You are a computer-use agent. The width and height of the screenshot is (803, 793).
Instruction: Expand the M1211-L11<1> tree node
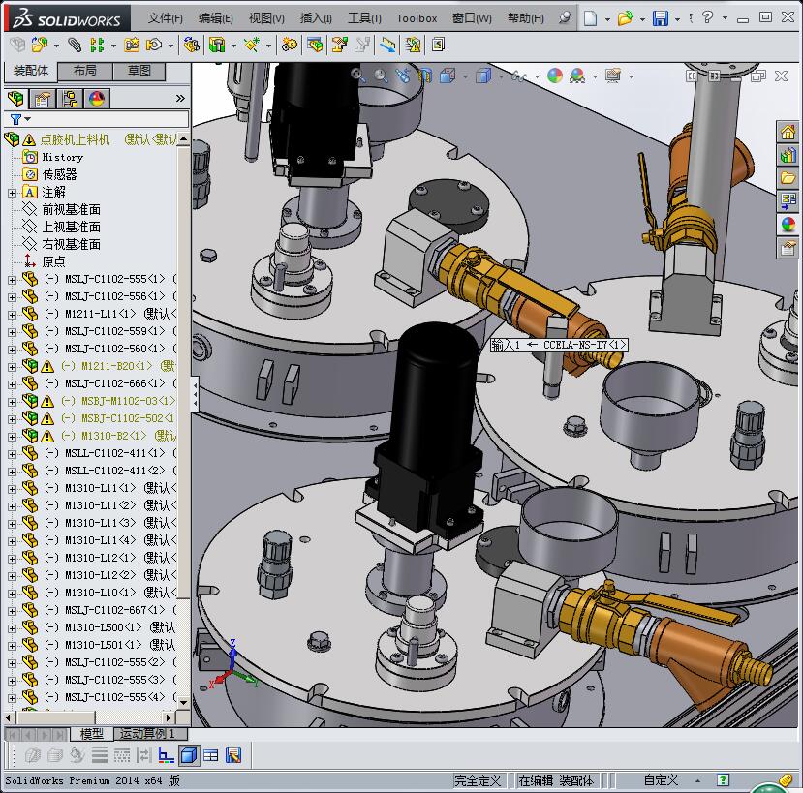click(x=12, y=314)
